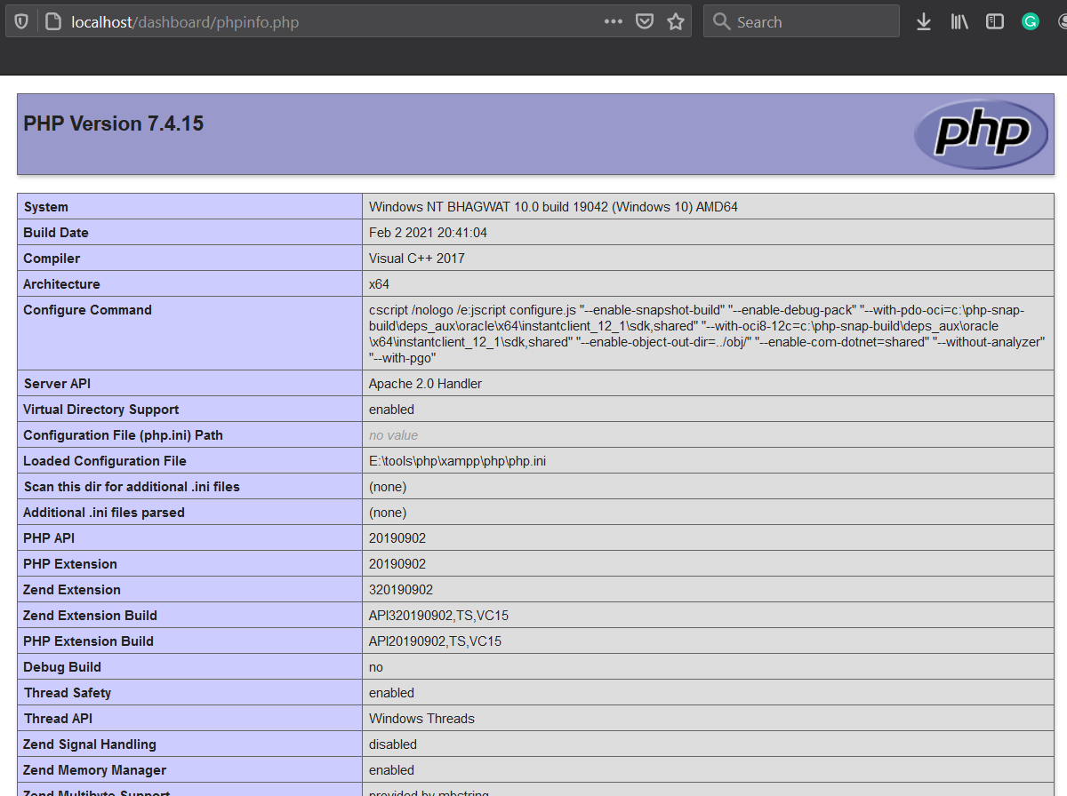This screenshot has width=1067, height=796.
Task: Click the PHP Extension label
Action: tap(70, 564)
